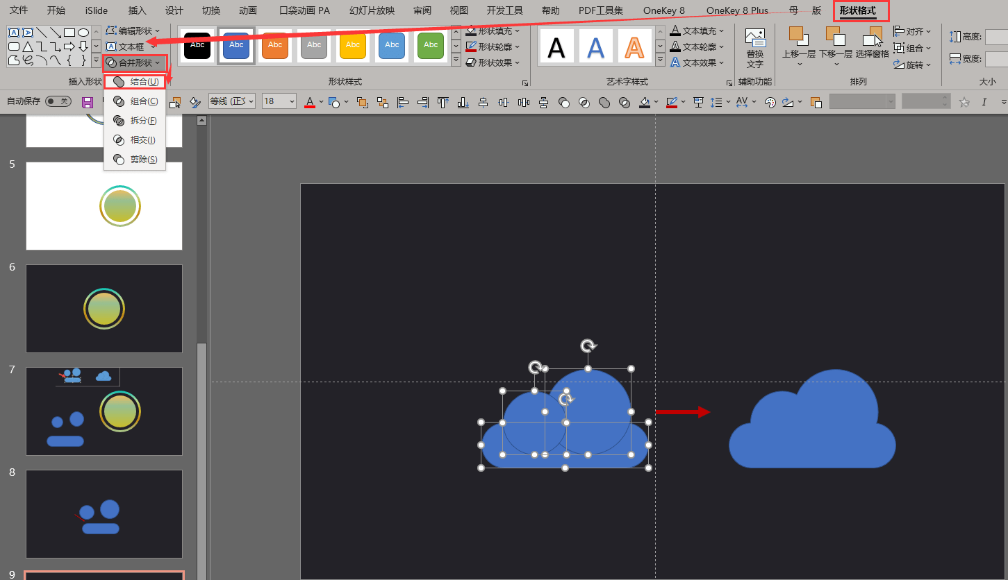Switch to the 开始 ribbon tab
Image resolution: width=1008 pixels, height=580 pixels.
click(56, 10)
